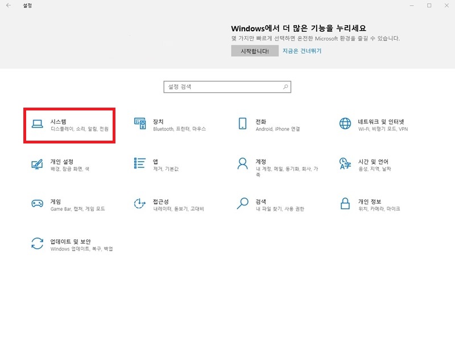Click the '내레이터, 돋보기, 고대비' description
Viewport: 455px width, 353px height.
pyautogui.click(x=179, y=208)
